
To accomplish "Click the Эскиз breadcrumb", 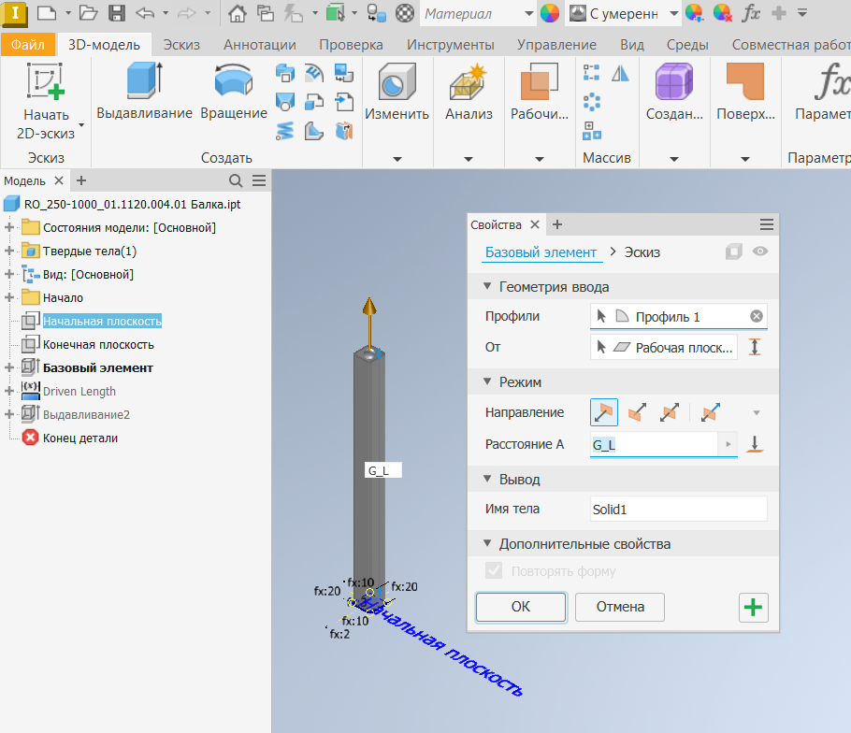I will click(x=642, y=252).
